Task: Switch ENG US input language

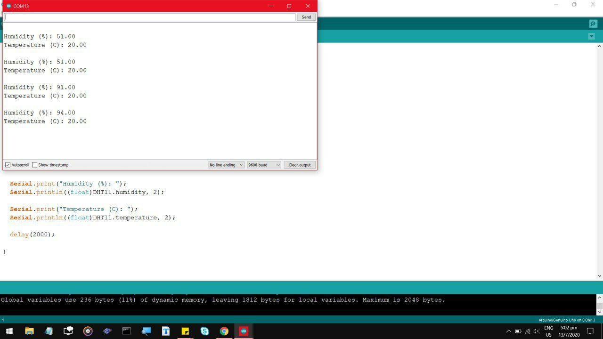Action: pos(549,331)
